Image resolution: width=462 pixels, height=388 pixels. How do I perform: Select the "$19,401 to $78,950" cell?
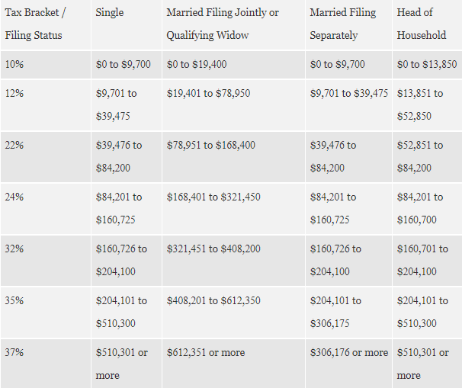click(208, 94)
